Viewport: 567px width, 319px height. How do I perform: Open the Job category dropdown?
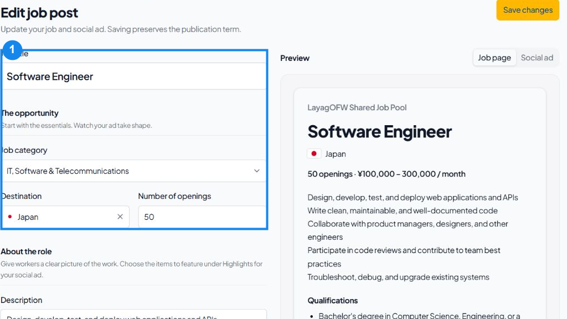pos(134,171)
